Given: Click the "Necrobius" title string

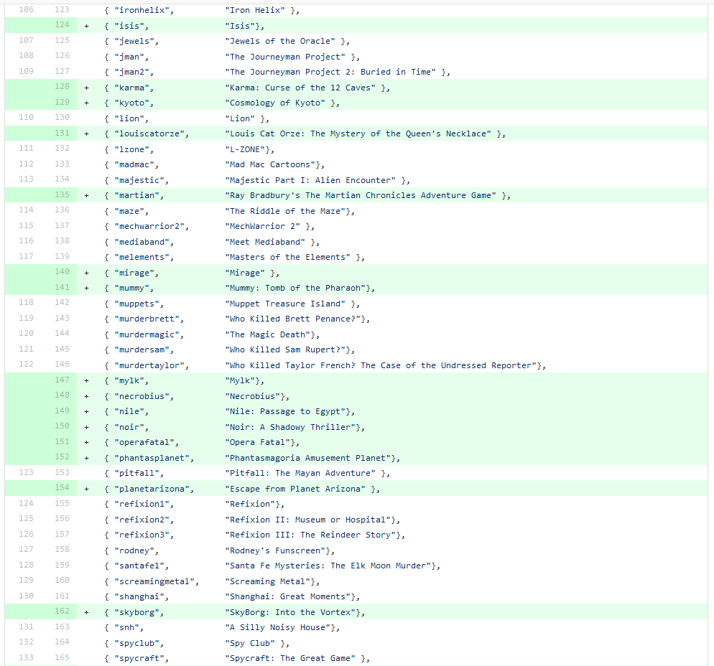Looking at the screenshot, I should 252,397.
